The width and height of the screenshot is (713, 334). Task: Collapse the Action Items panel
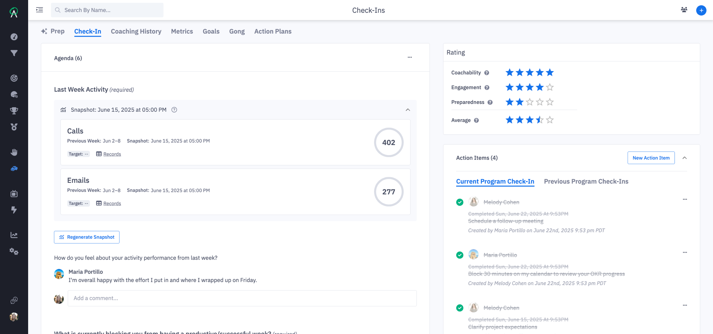pos(685,158)
